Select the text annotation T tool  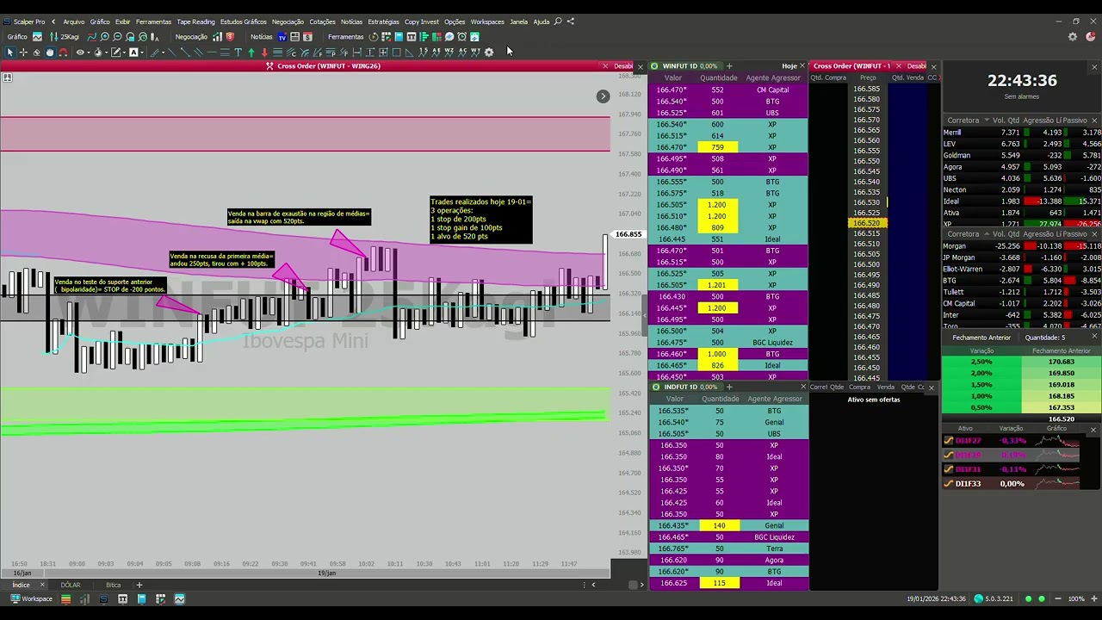click(238, 53)
